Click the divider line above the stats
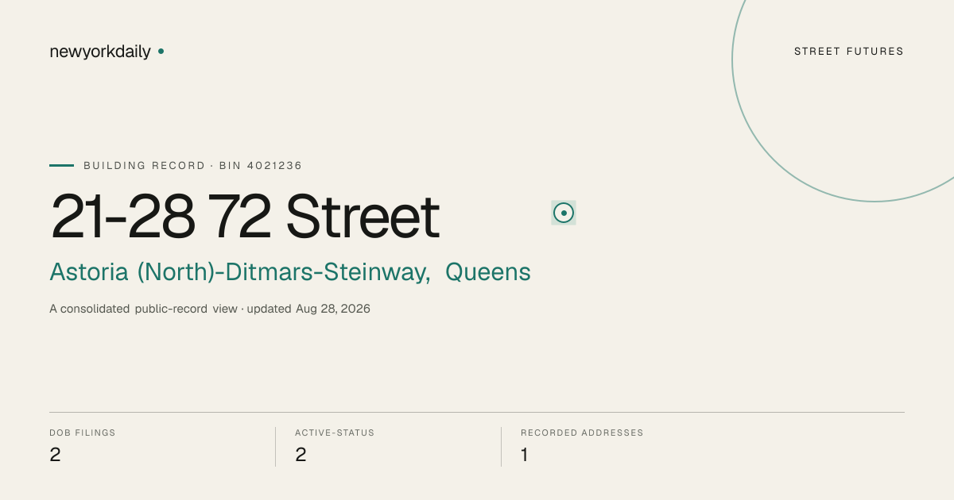954x500 pixels. (x=477, y=412)
